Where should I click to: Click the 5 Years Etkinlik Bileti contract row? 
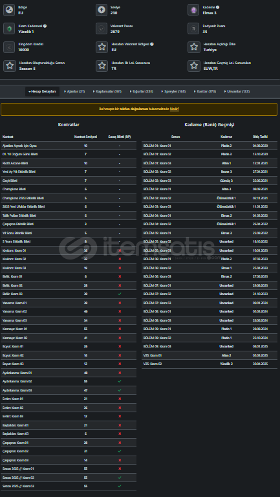pos(69,241)
